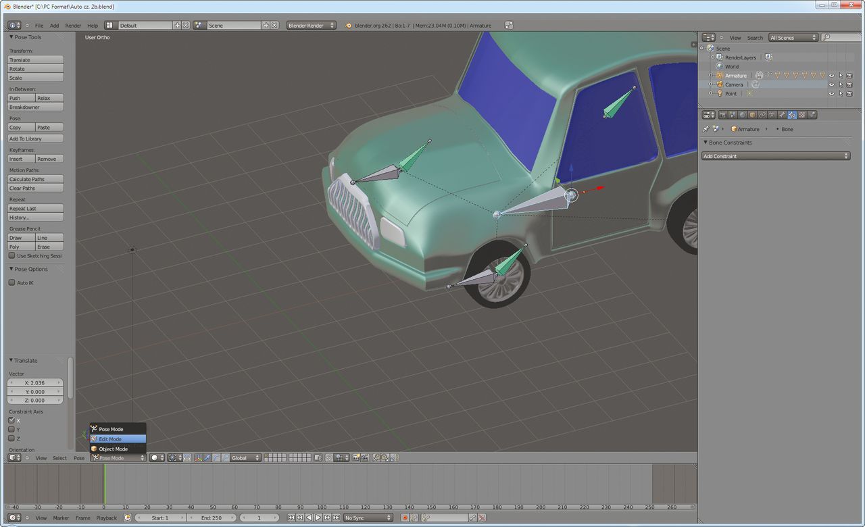Toggle selectability arrow for Armature row

[841, 76]
